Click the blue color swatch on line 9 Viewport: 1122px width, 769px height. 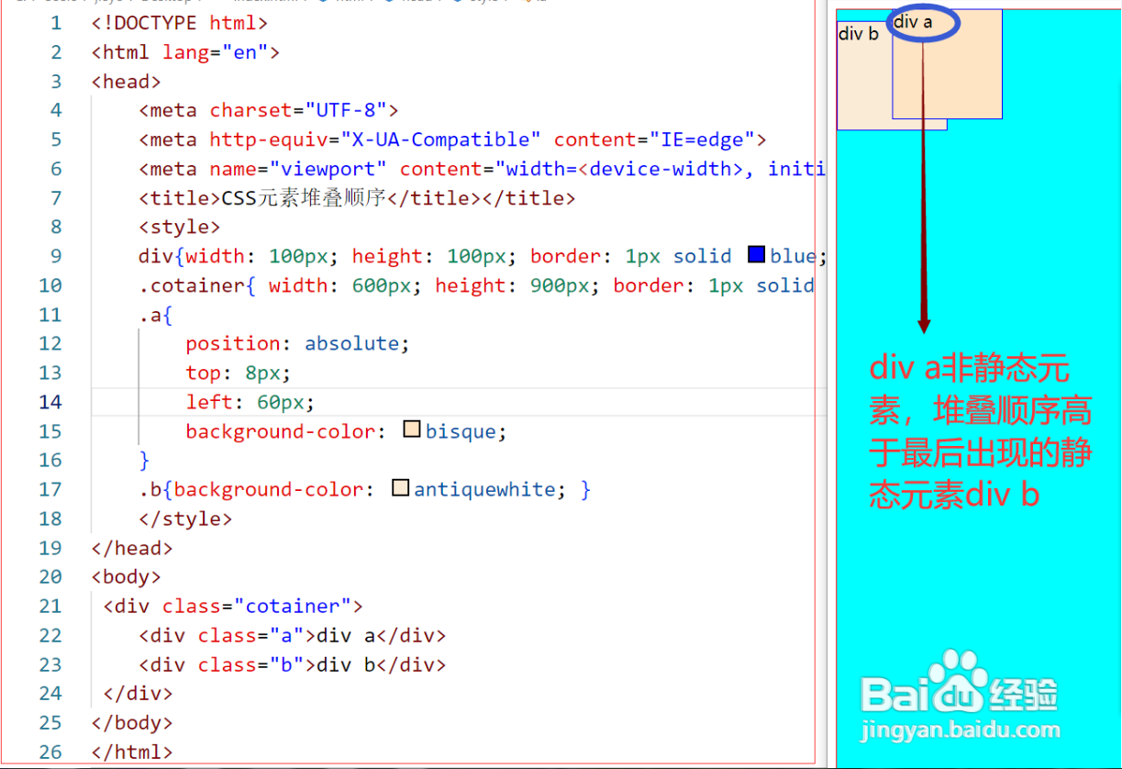click(757, 255)
